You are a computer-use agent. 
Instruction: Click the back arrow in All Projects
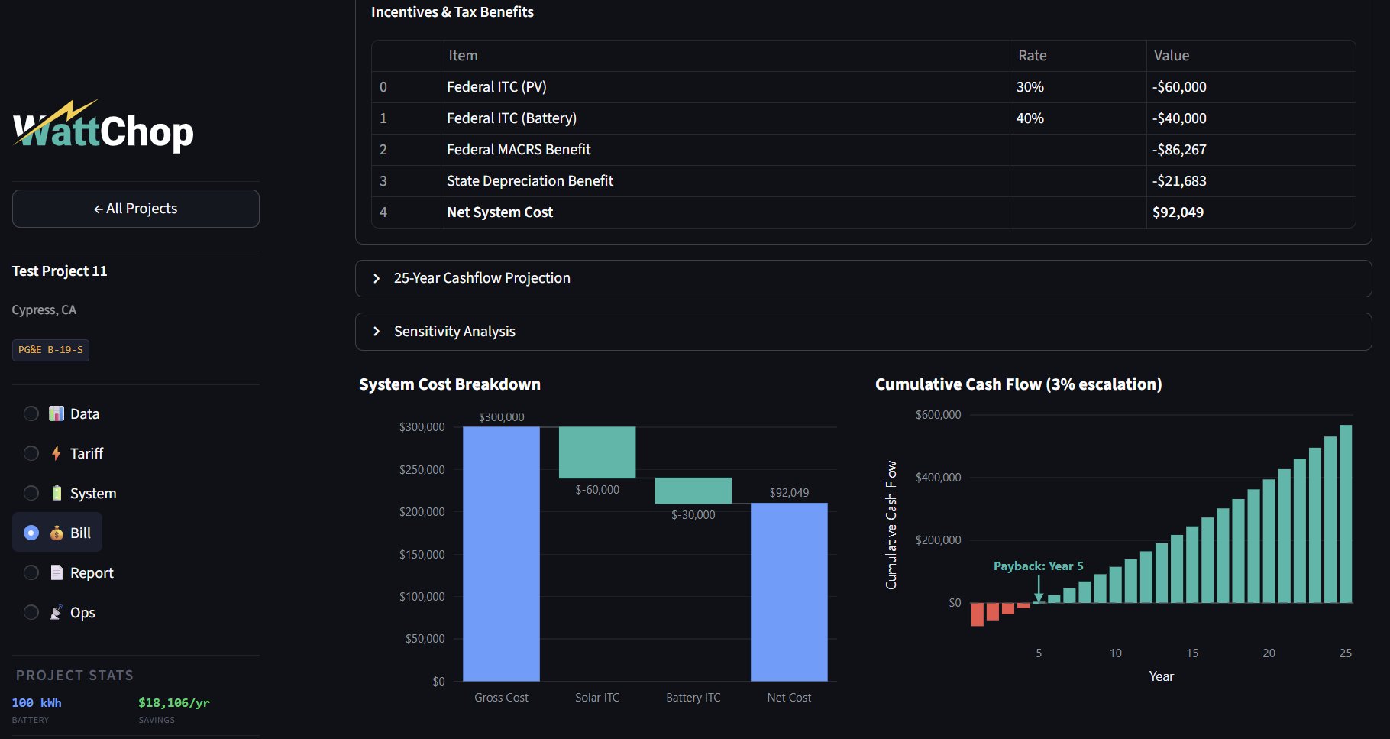click(x=98, y=208)
